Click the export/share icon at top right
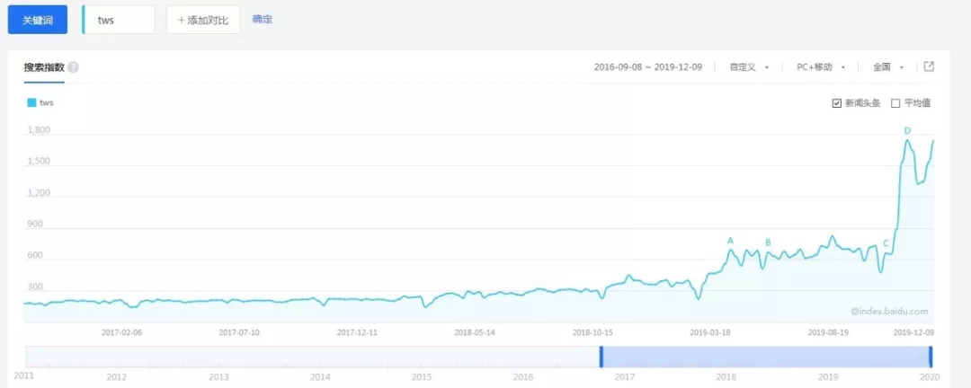 click(929, 66)
